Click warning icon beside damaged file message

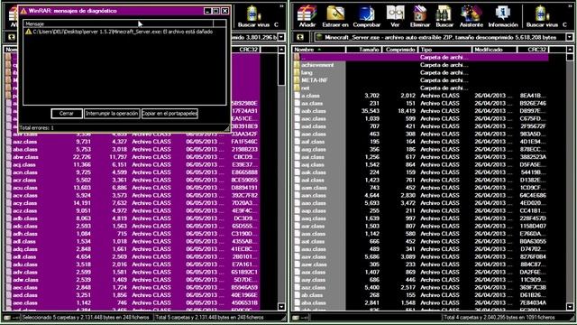(28, 32)
